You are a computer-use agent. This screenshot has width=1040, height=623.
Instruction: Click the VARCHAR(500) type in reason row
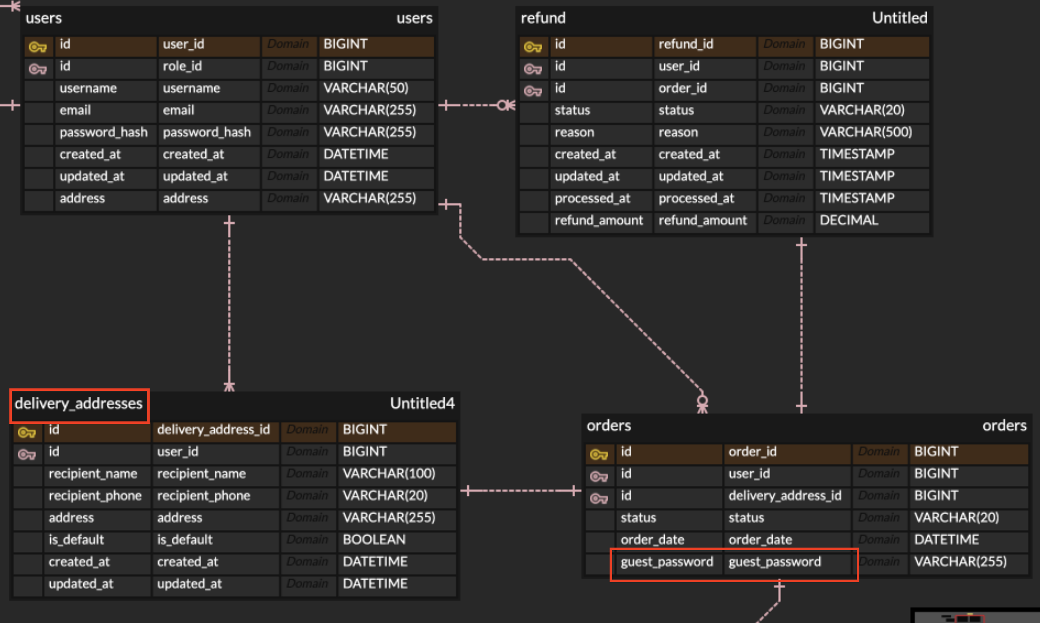coord(866,132)
